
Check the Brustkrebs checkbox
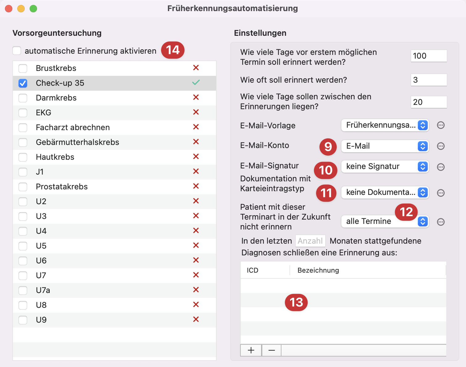[x=23, y=68]
